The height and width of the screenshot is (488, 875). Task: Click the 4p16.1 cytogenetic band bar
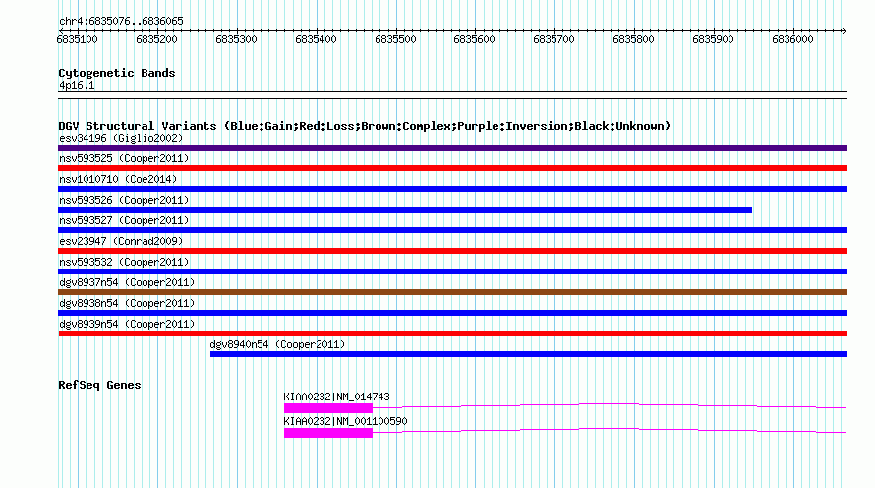pos(452,95)
